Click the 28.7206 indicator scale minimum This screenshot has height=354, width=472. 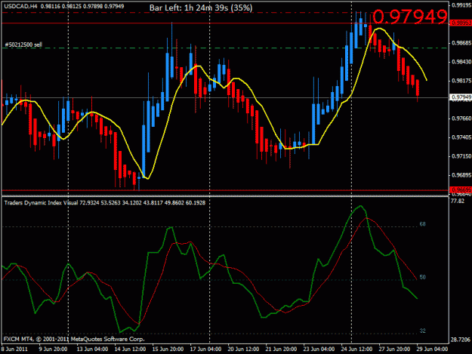click(460, 340)
